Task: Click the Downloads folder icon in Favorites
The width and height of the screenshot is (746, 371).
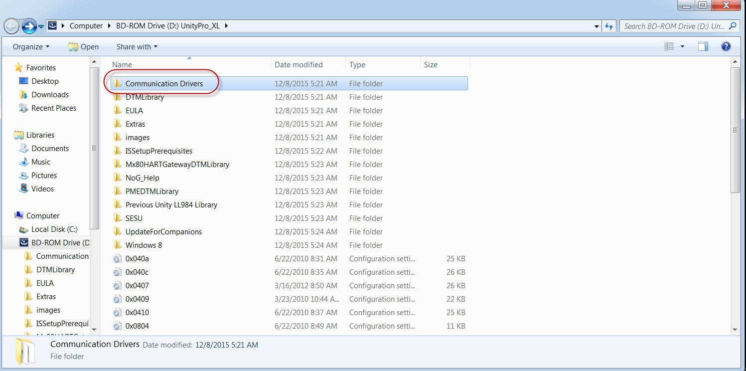Action: click(x=23, y=94)
